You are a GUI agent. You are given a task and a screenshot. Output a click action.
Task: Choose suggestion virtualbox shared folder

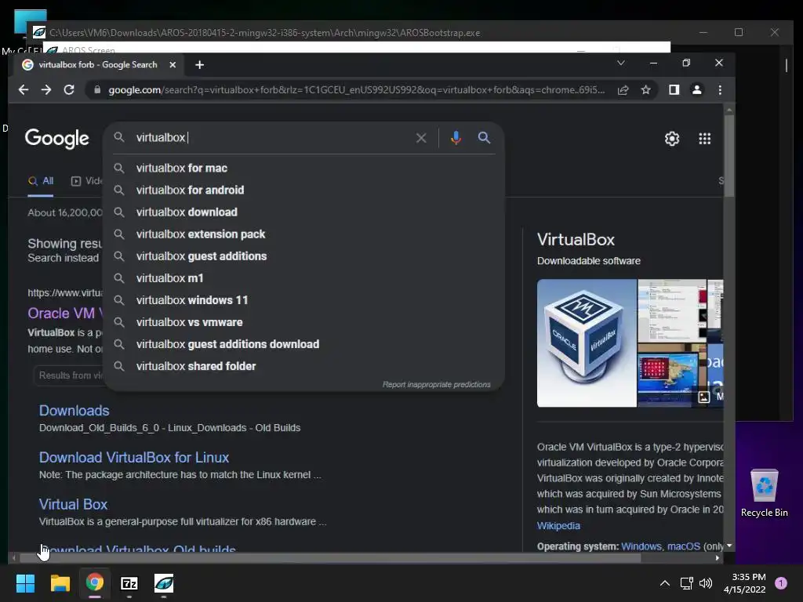coord(303,366)
